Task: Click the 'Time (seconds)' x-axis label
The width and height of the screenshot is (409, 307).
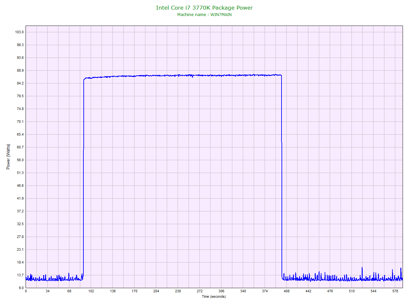Action: point(214,296)
